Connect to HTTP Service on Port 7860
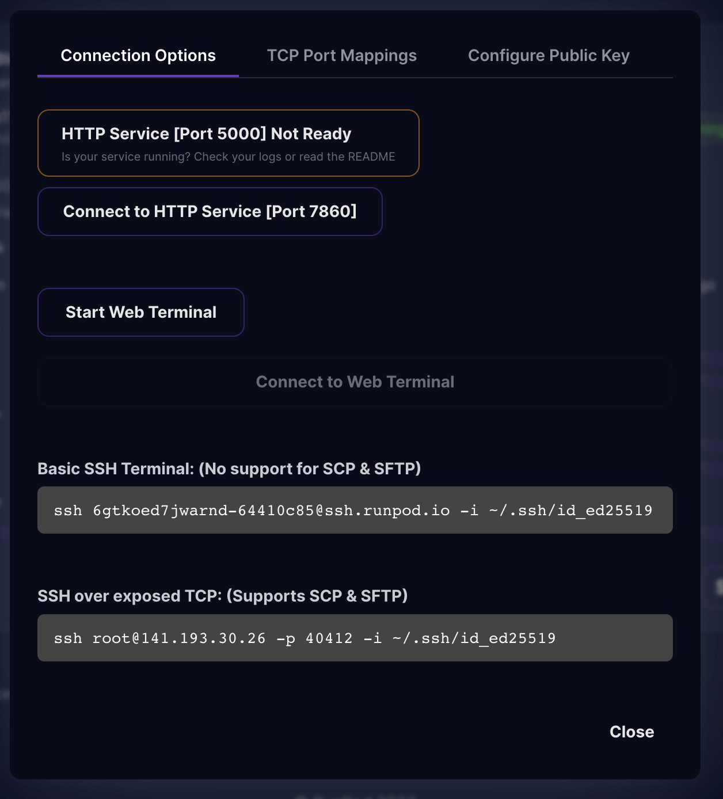723x799 pixels. click(x=210, y=211)
